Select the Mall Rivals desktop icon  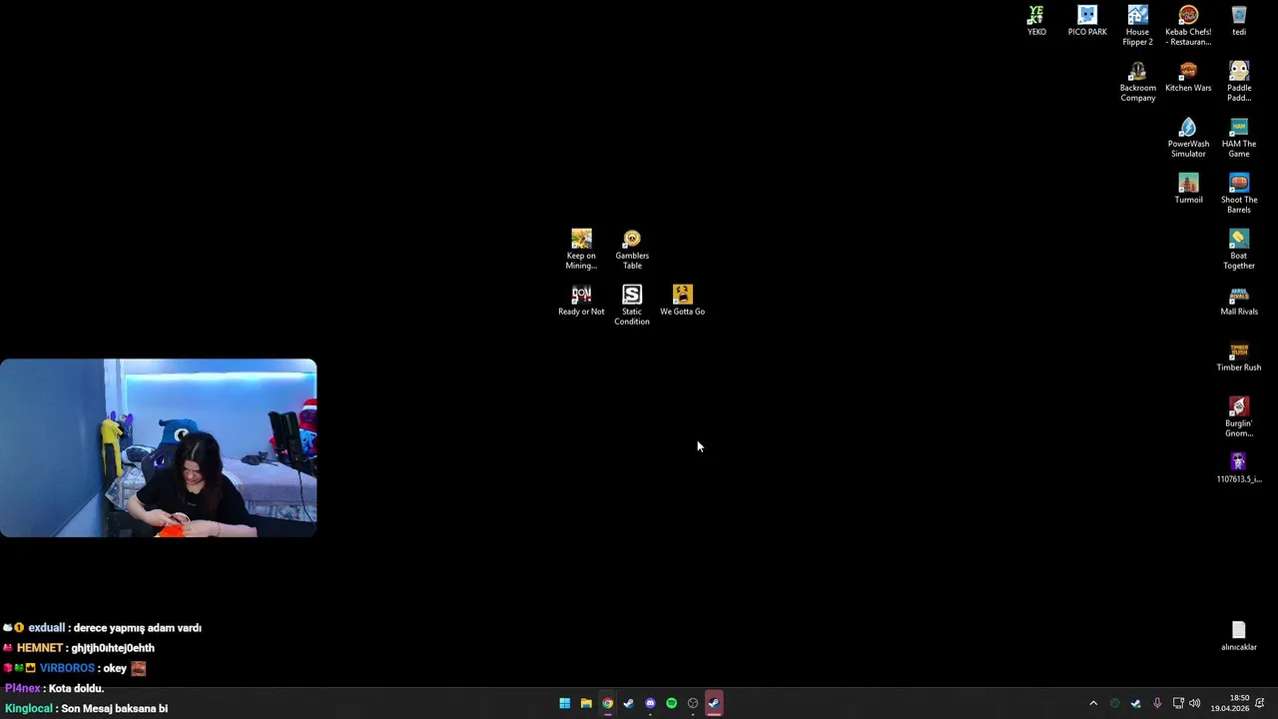coord(1239,301)
